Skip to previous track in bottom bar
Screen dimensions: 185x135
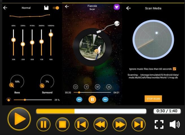82,124
